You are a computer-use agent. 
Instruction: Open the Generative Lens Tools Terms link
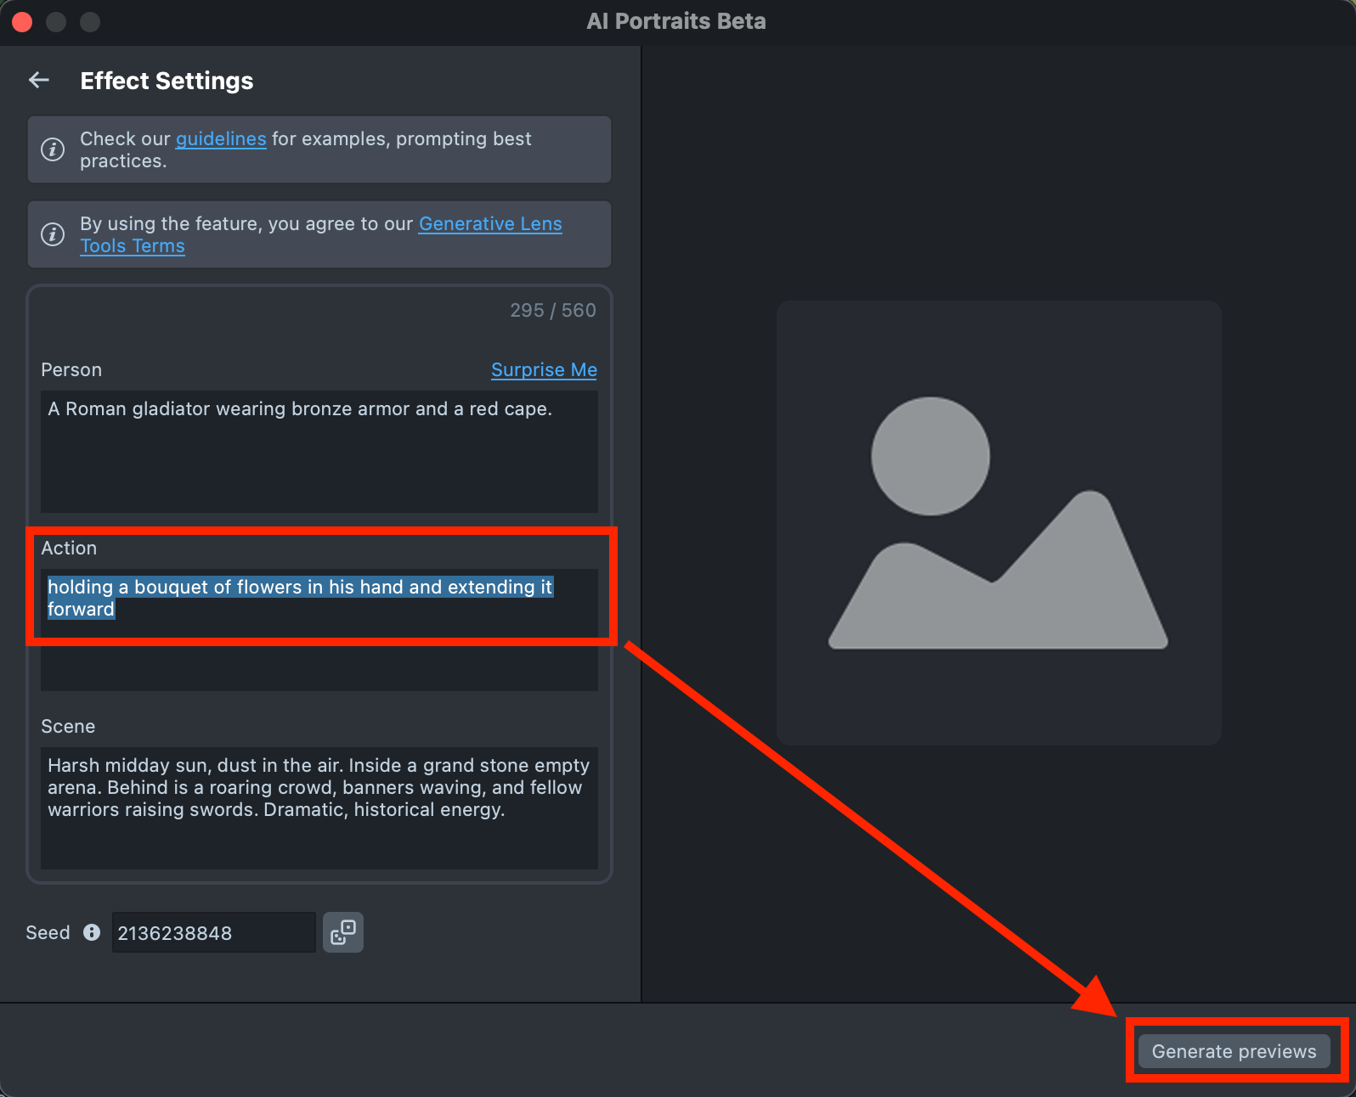[490, 224]
